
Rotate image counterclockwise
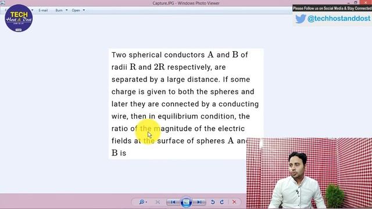coord(213,202)
